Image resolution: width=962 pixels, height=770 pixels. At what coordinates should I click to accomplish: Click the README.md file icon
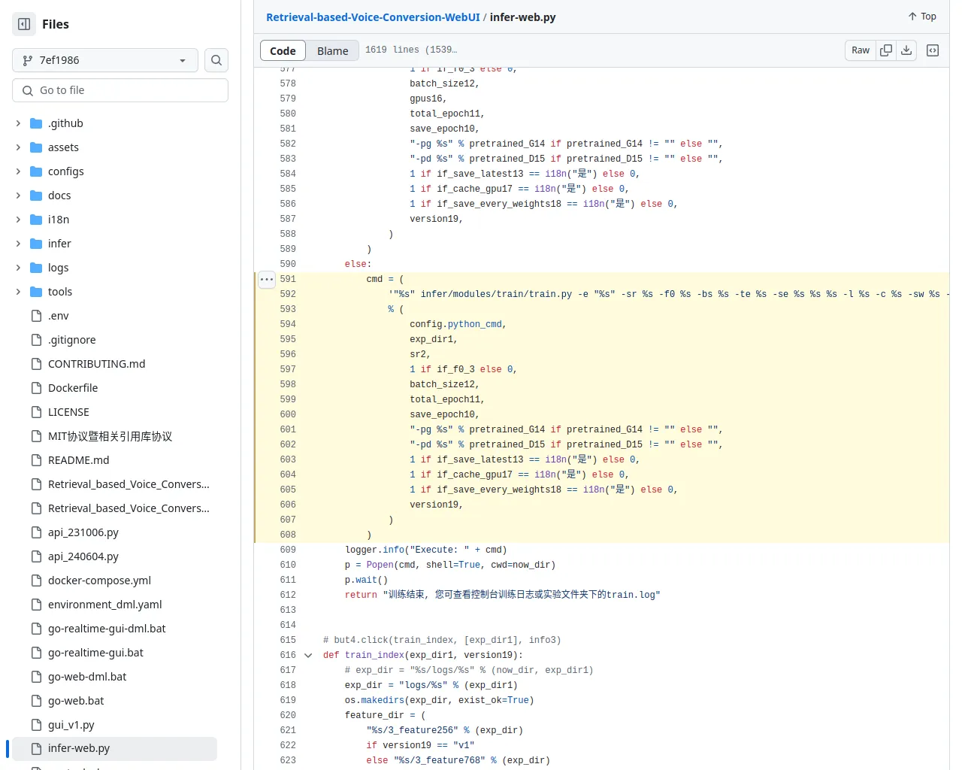(36, 460)
